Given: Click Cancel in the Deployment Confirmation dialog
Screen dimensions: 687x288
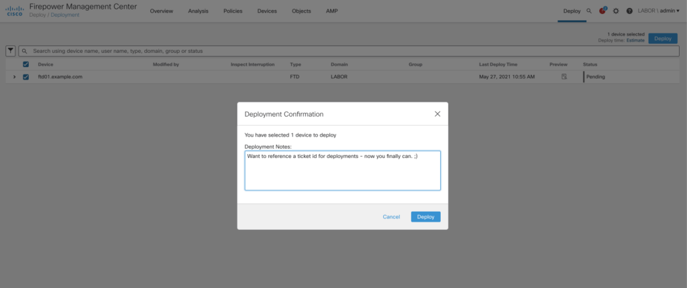Looking at the screenshot, I should click(391, 216).
